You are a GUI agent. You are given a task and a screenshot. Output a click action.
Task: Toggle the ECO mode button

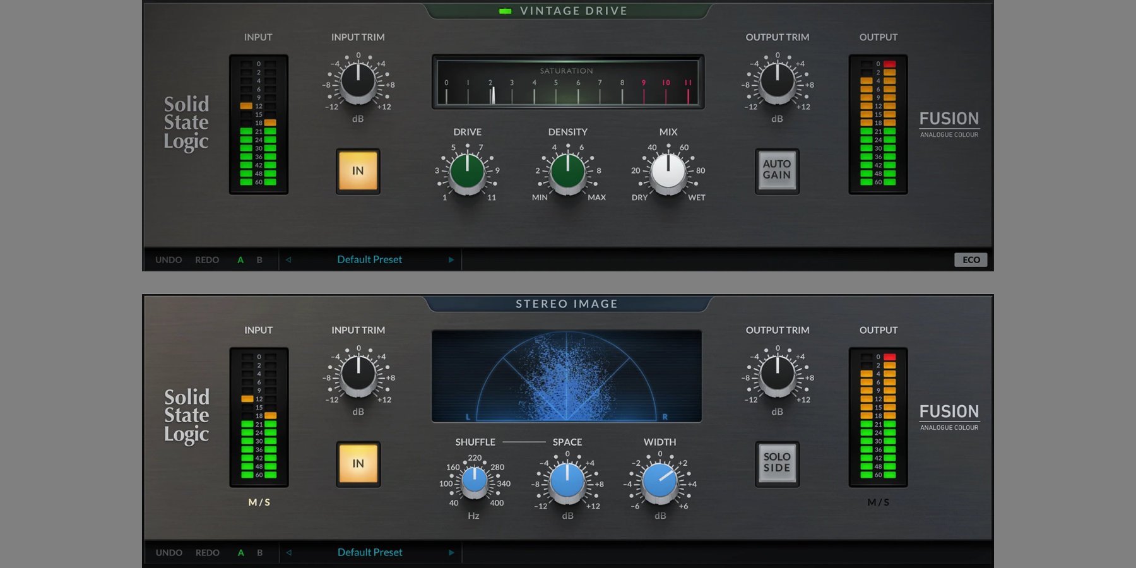(x=971, y=259)
